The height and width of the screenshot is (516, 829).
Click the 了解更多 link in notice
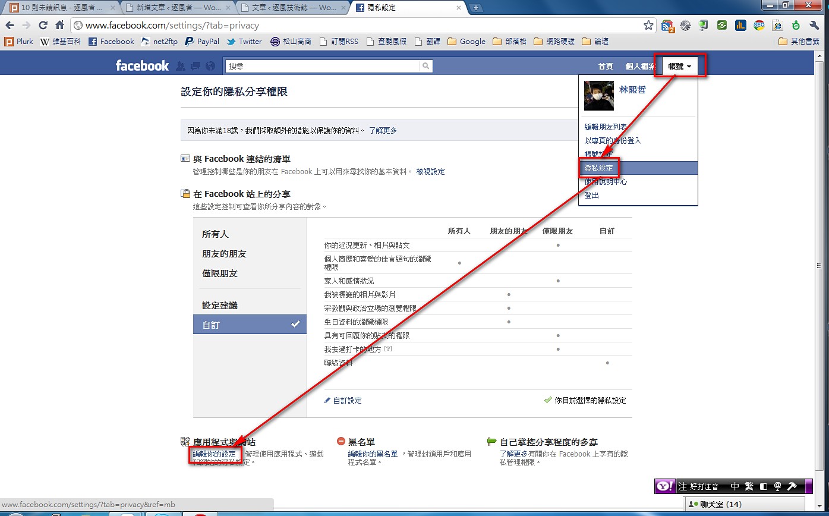[383, 130]
